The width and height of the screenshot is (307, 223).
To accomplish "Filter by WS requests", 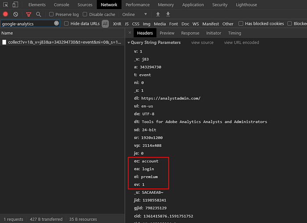I will 196,24.
